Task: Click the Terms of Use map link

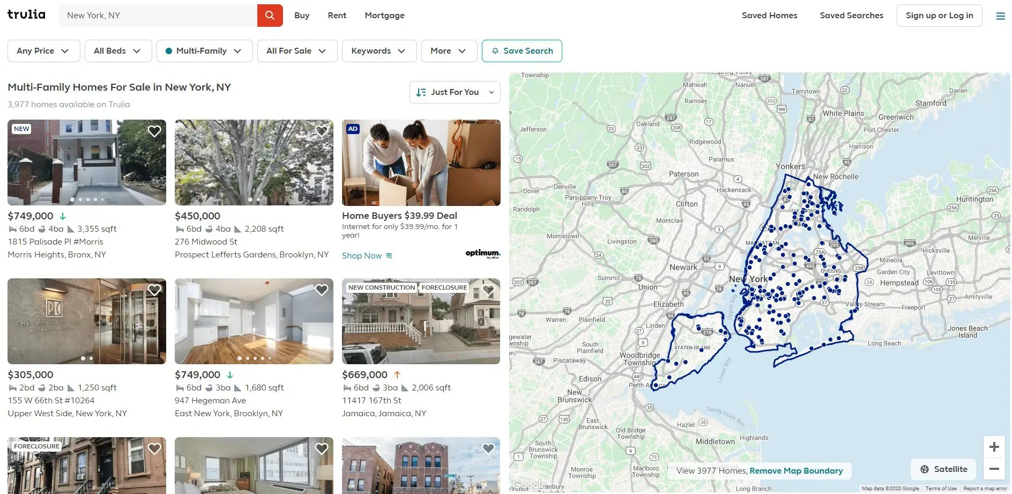Action: [x=941, y=489]
